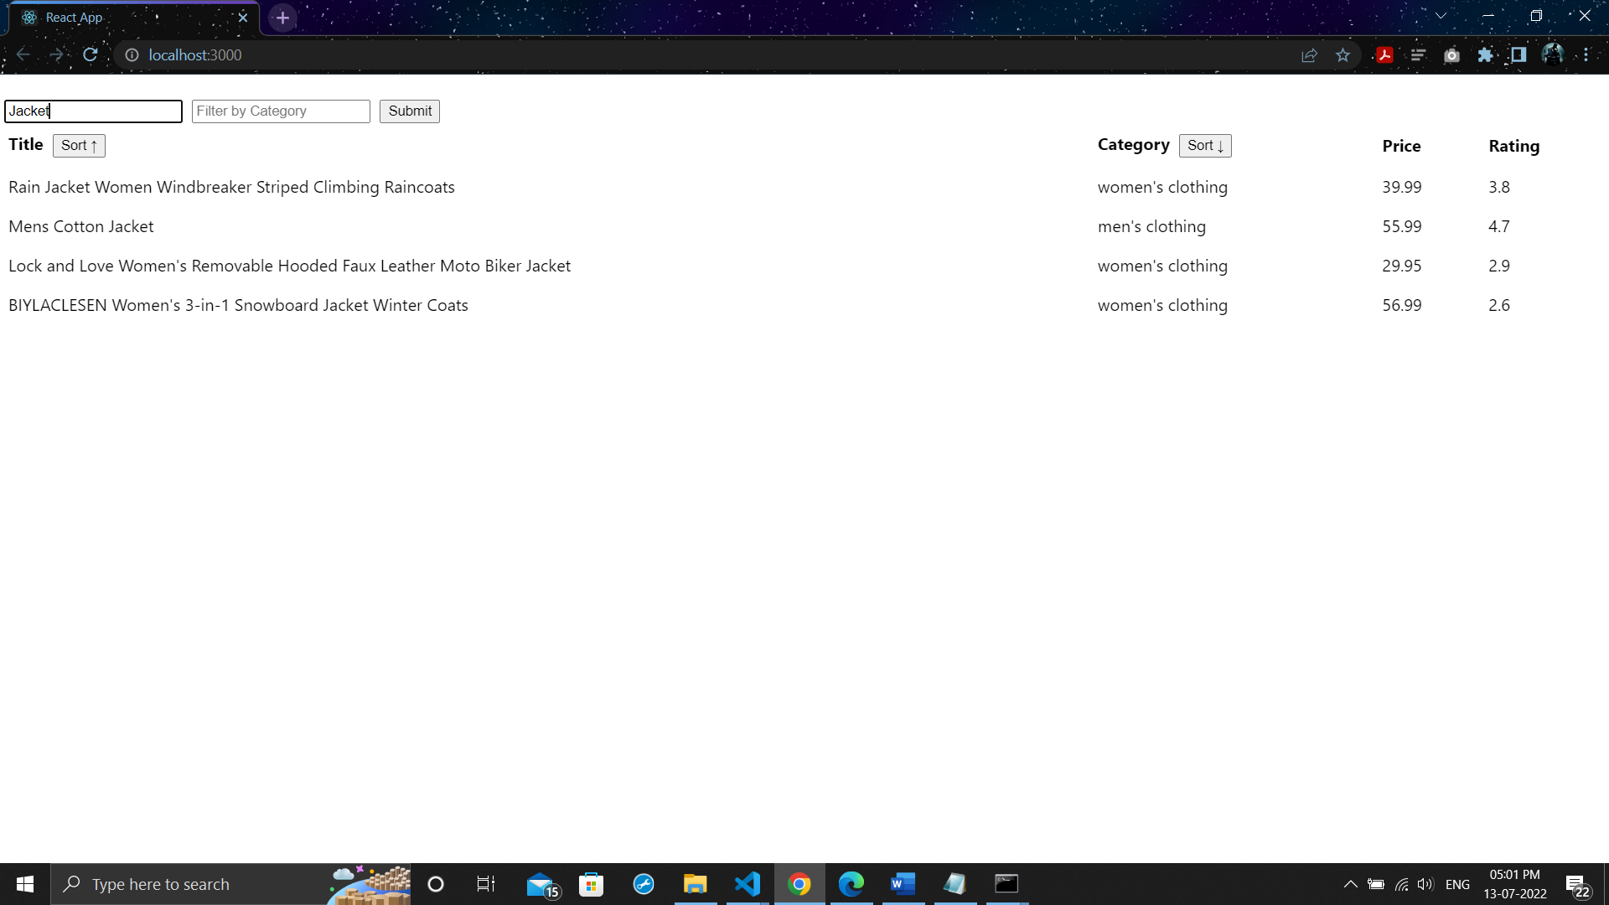The image size is (1609, 905).
Task: Open a new browser tab
Action: (282, 18)
